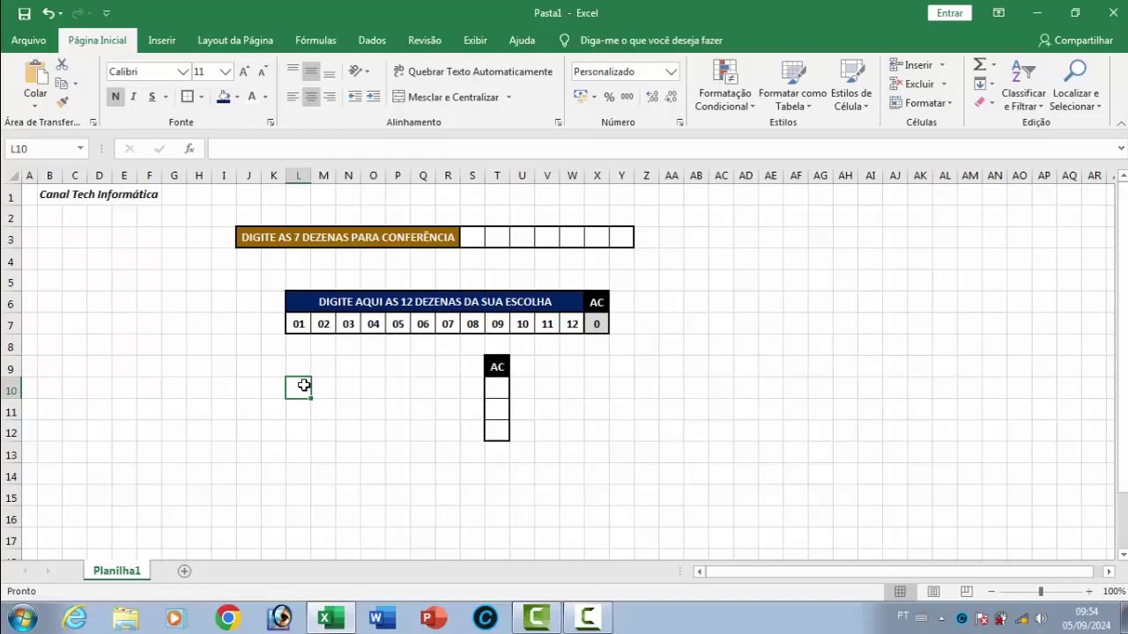Click the Cut scissors icon

pos(62,65)
